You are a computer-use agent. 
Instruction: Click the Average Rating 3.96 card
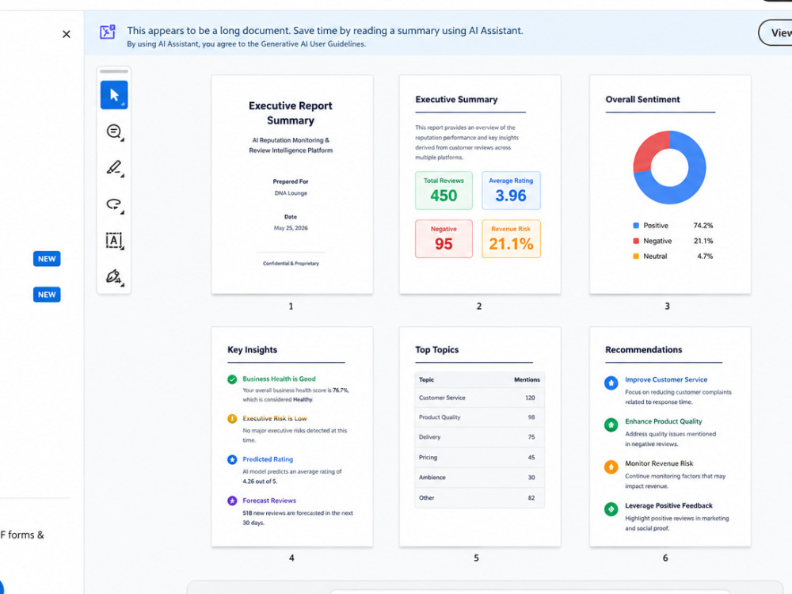pyautogui.click(x=511, y=190)
